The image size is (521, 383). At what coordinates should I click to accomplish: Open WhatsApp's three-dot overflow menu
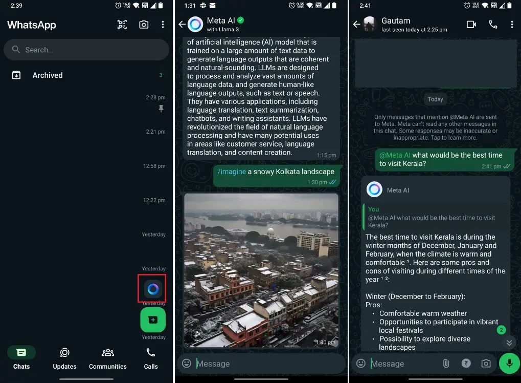pyautogui.click(x=163, y=24)
